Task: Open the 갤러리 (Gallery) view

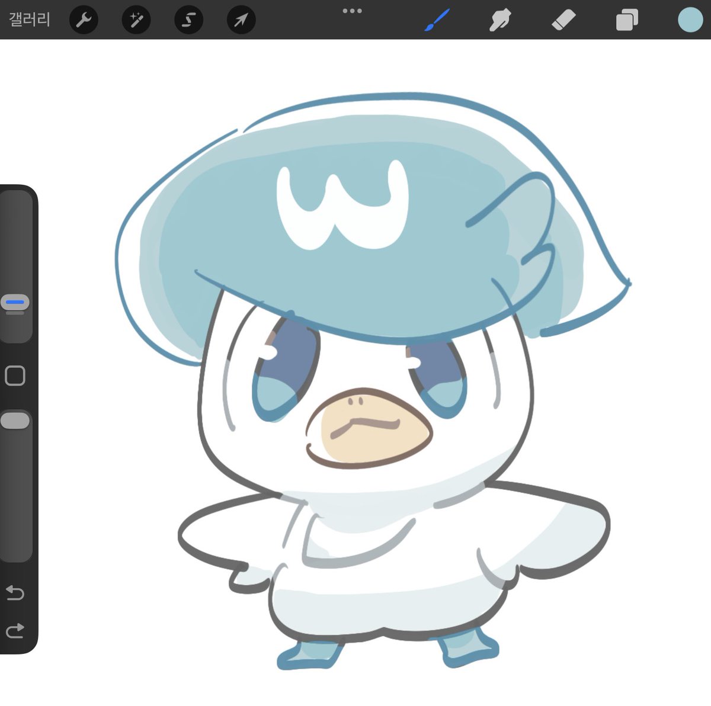Action: point(30,20)
